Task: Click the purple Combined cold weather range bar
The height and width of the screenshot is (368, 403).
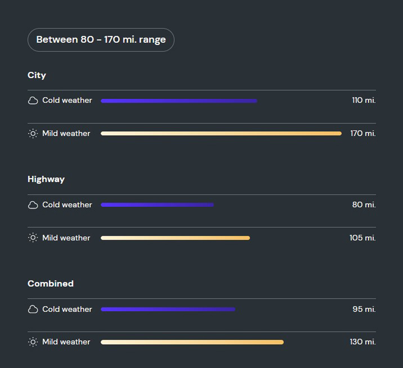Action: point(168,309)
